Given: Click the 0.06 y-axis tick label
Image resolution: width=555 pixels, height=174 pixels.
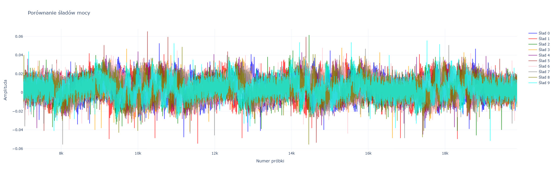Looking at the screenshot, I should 19,37.
